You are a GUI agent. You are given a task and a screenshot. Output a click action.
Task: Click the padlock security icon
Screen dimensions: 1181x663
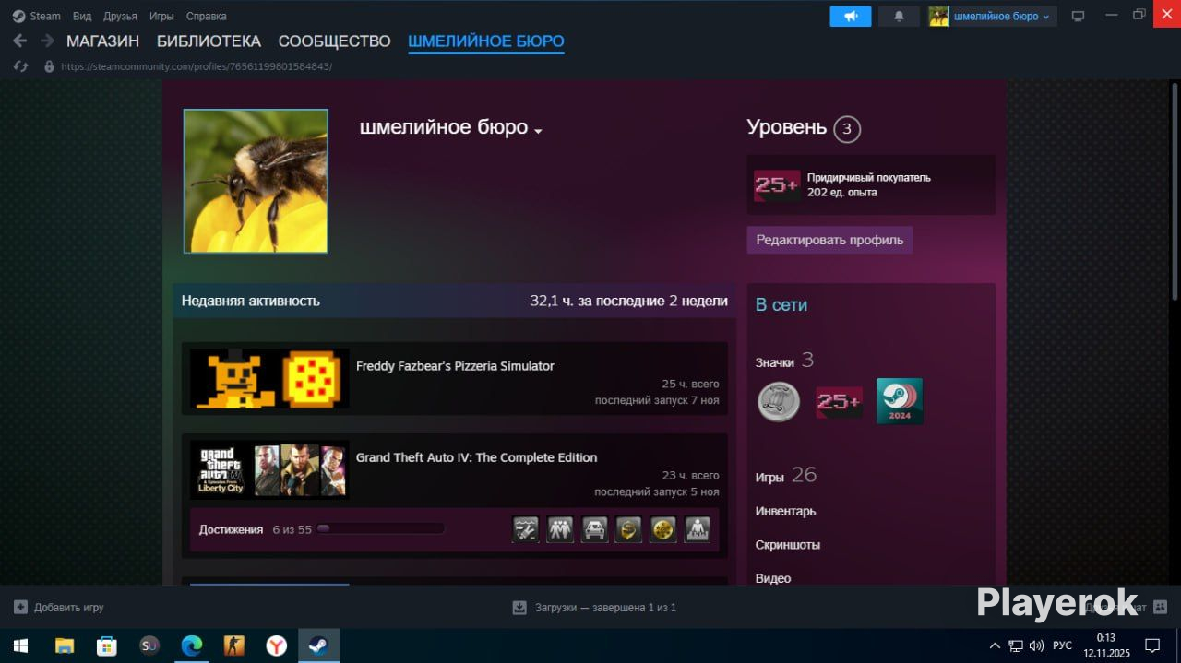[x=49, y=66]
